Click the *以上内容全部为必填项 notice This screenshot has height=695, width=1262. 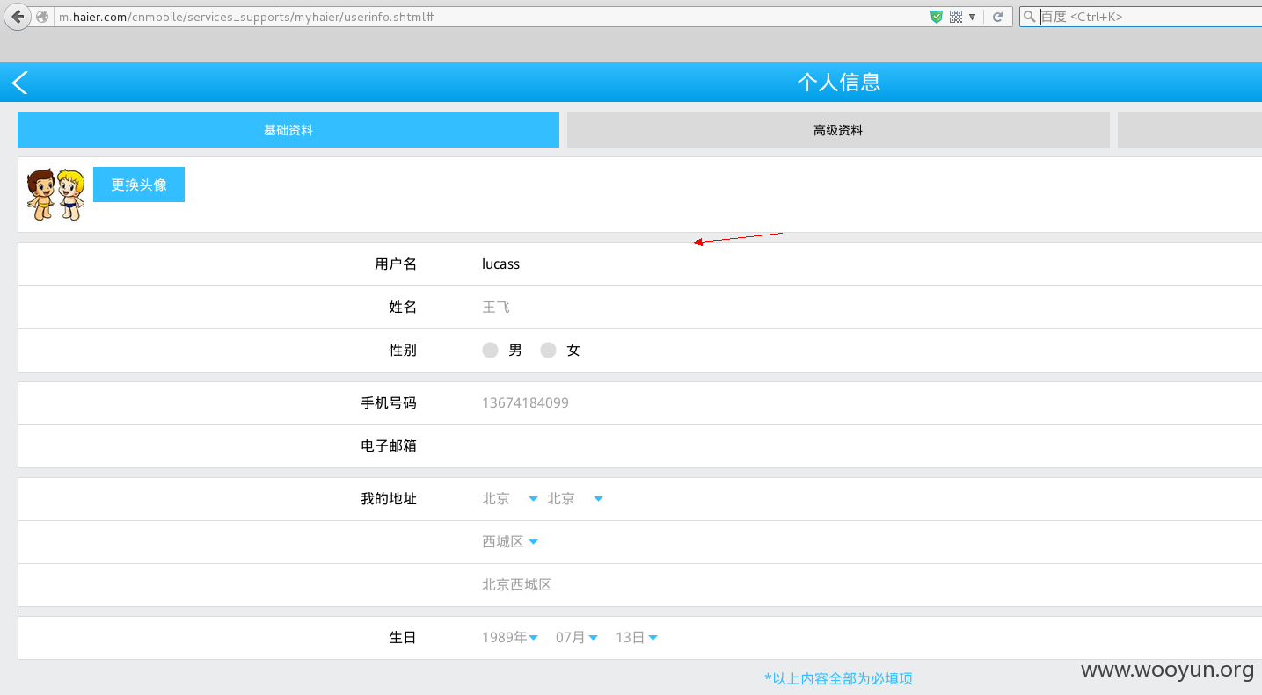click(838, 678)
